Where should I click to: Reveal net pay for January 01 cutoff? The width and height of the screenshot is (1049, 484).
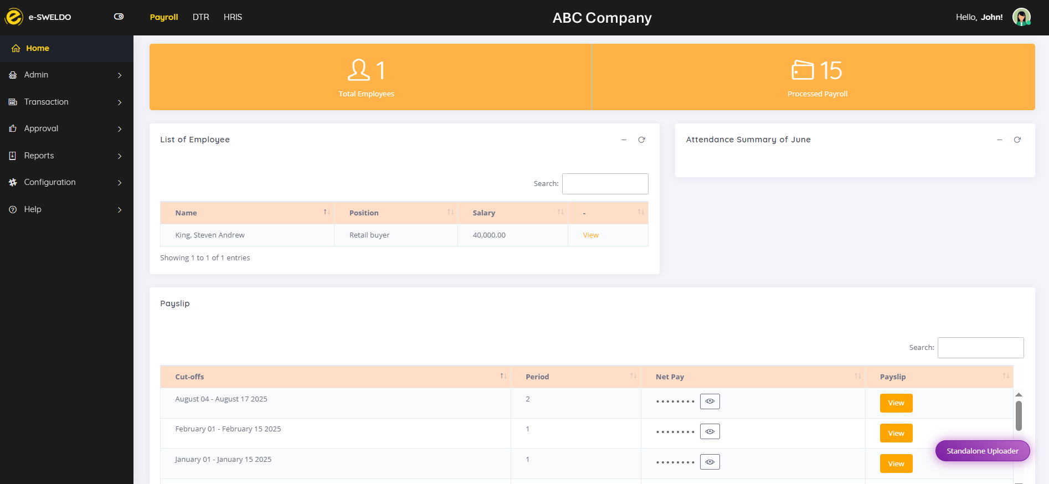[710, 462]
